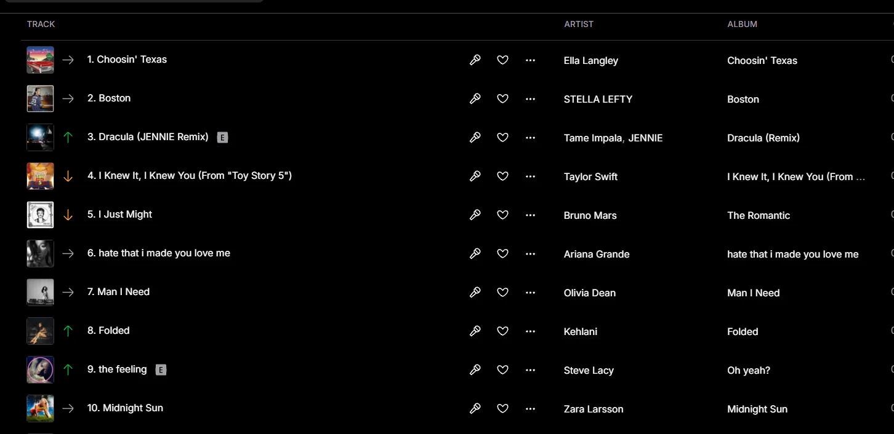This screenshot has height=434, width=894.
Task: Open artist link Taylor Swift
Action: pos(590,176)
